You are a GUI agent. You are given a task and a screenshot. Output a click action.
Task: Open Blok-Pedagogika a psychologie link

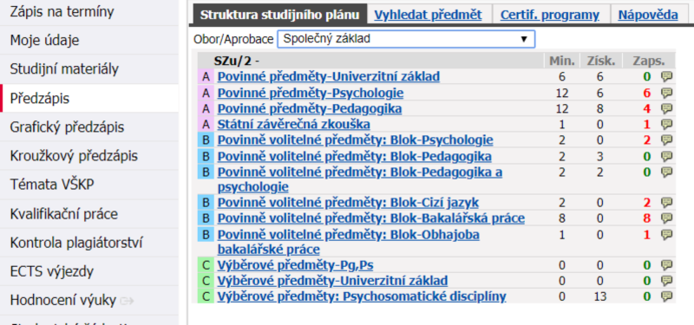click(360, 179)
